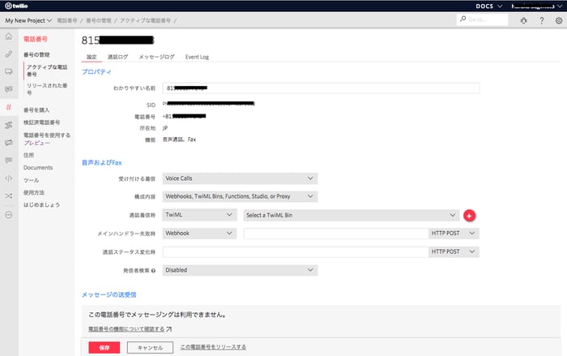Screen dimensions: 567x356
Task: Click the 電話番号 sidebar heading
Action: click(x=36, y=39)
